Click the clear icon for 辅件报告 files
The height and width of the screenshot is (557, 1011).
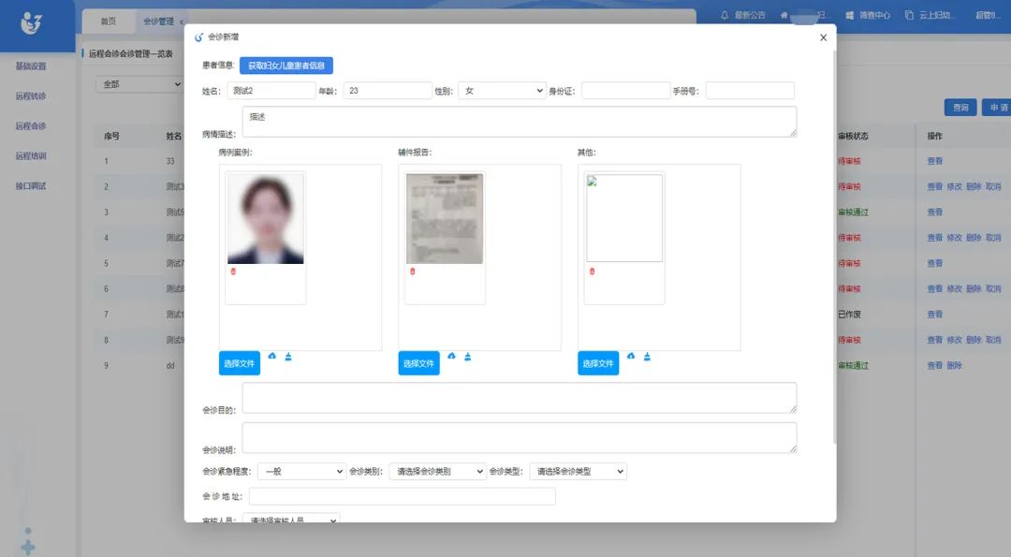click(x=468, y=357)
